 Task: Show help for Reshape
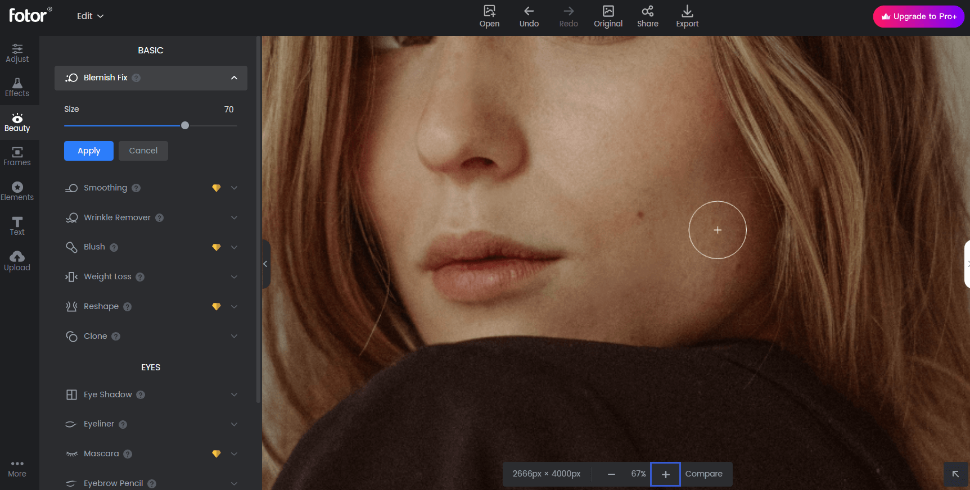pos(128,307)
